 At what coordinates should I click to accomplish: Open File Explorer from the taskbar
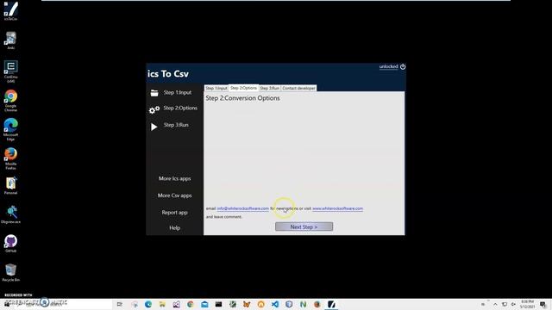(162, 304)
